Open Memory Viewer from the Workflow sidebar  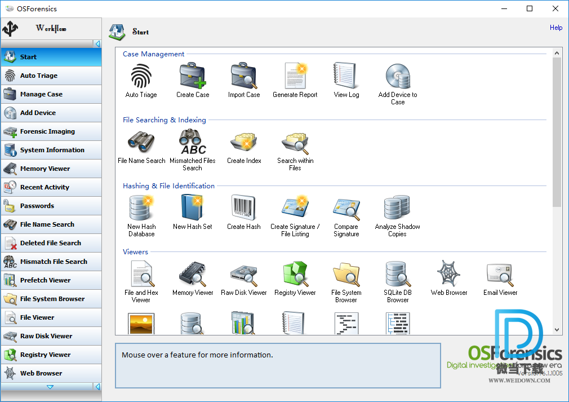[51, 169]
